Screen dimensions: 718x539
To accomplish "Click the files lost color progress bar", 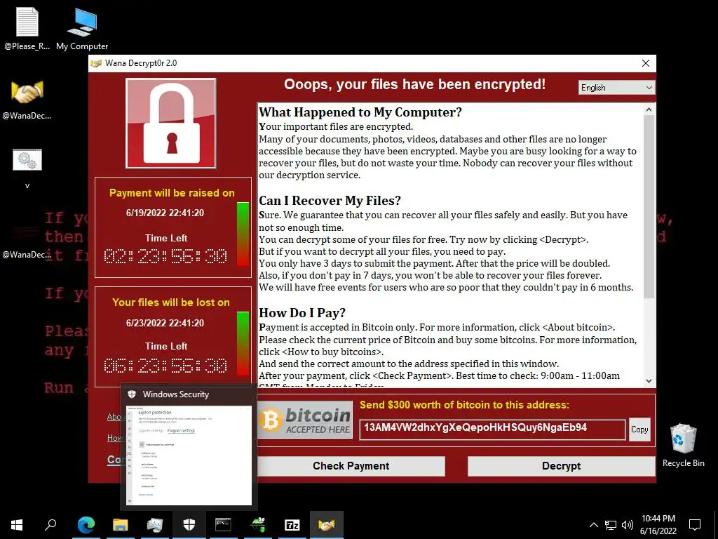I will (243, 343).
